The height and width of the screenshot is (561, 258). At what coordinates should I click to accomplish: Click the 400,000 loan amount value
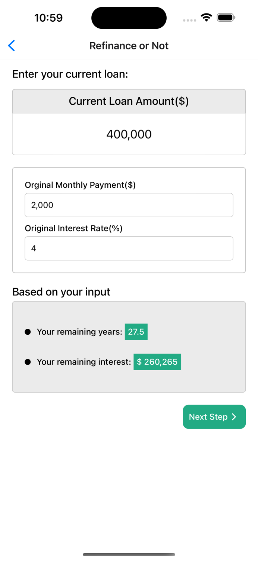pos(129,134)
